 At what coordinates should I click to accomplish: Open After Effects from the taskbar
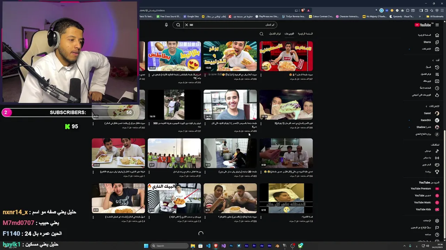262,246
